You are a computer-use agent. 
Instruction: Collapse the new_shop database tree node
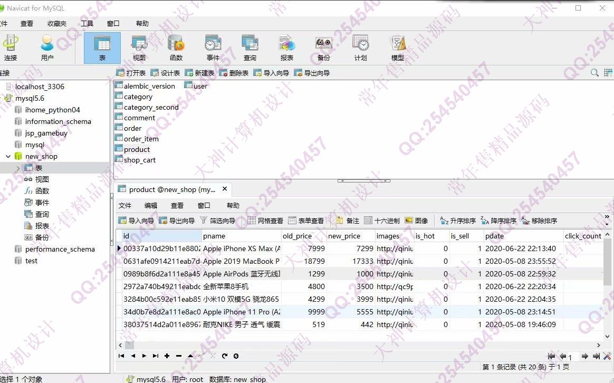point(8,157)
